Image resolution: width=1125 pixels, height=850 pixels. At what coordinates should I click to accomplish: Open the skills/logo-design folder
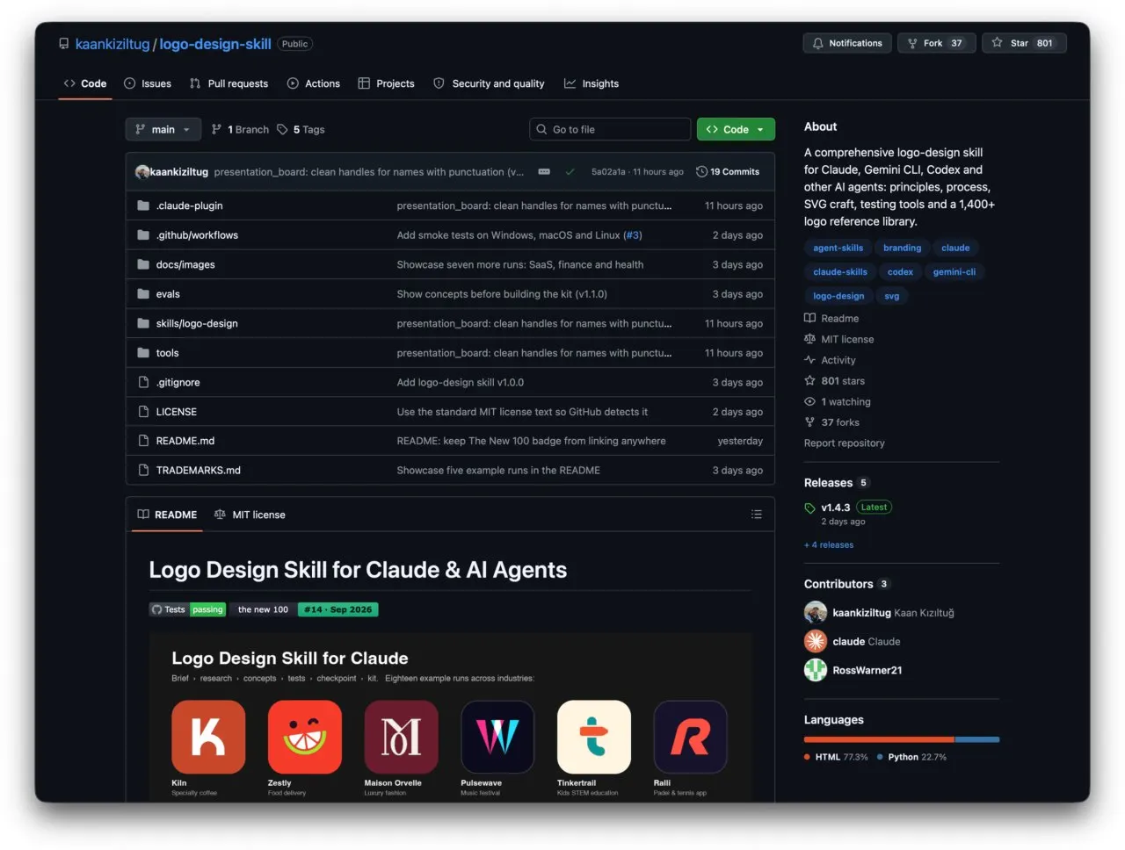pos(197,323)
